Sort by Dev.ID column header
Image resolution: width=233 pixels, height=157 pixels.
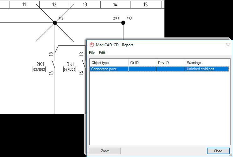pyautogui.click(x=171, y=63)
